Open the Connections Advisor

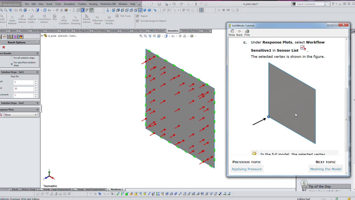[x=44, y=19]
